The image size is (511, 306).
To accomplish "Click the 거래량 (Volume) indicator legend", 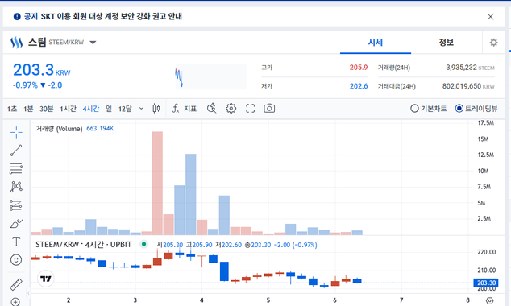I will 59,129.
